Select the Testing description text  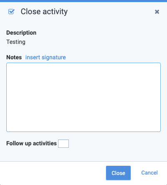click(x=16, y=42)
